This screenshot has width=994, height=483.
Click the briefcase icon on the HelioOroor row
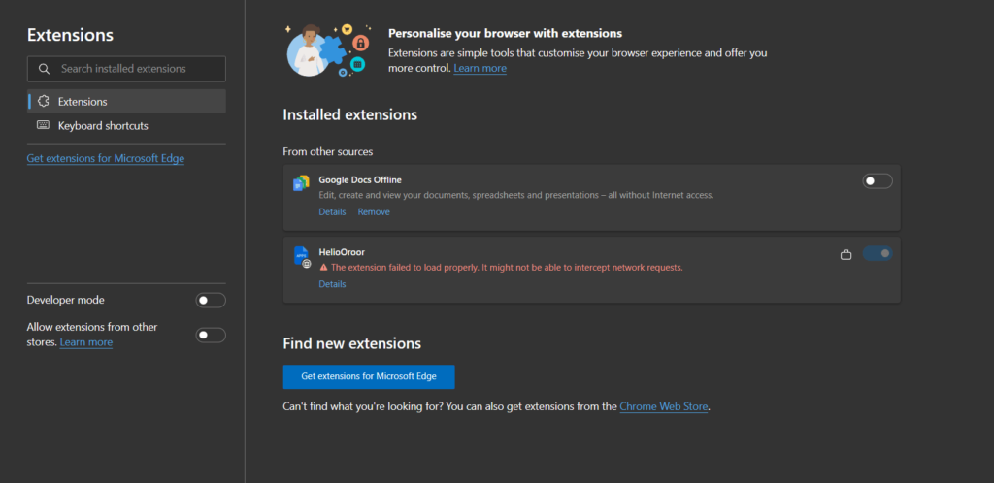click(x=845, y=255)
